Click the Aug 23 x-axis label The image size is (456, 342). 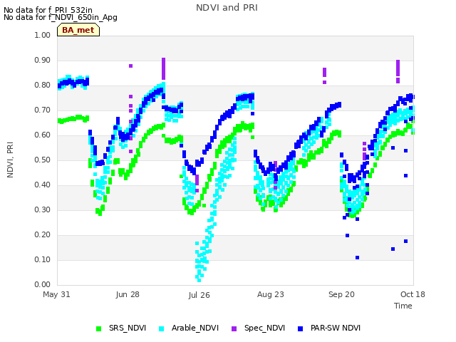271,294
